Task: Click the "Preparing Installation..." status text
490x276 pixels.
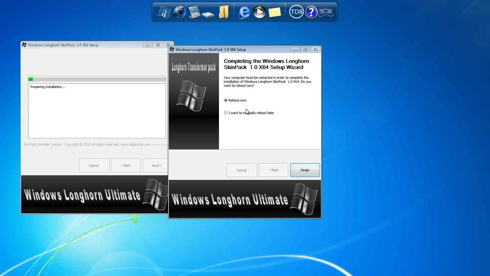Action: (48, 87)
